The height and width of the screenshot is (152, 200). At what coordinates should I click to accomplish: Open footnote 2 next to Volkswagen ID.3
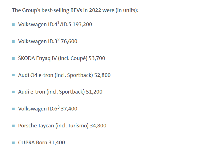point(58,39)
